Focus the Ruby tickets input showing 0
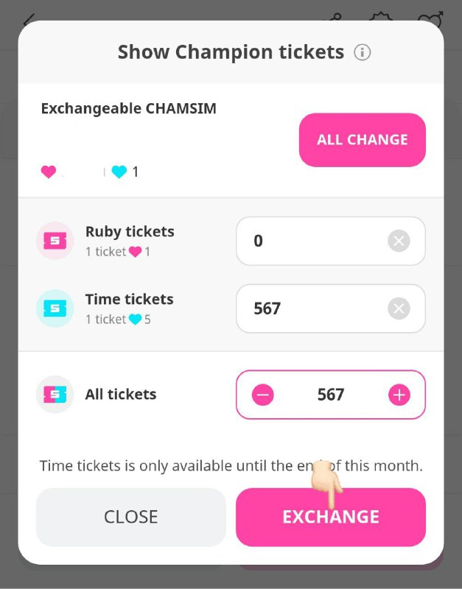The width and height of the screenshot is (462, 589). [331, 241]
